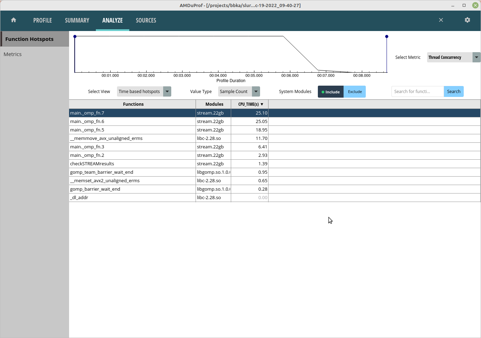Open the Thread Concurrency metric dropdown
The width and height of the screenshot is (481, 338).
476,57
